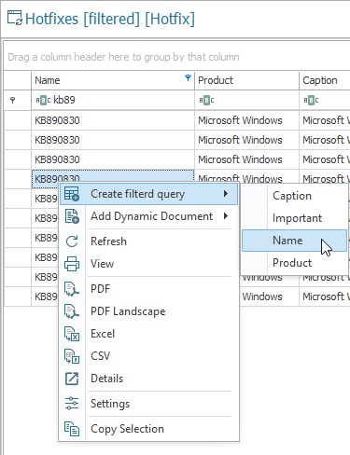Screen dimensions: 350x455
Task: Click the CSV export icon
Action: (x=72, y=356)
